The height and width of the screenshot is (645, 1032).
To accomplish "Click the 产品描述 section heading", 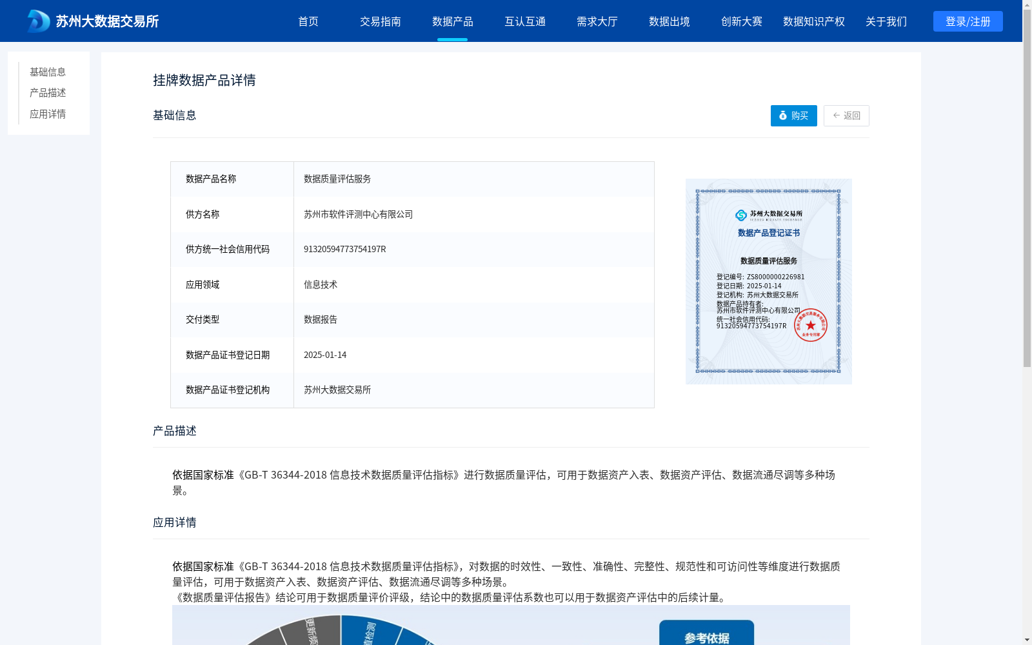I will coord(175,431).
